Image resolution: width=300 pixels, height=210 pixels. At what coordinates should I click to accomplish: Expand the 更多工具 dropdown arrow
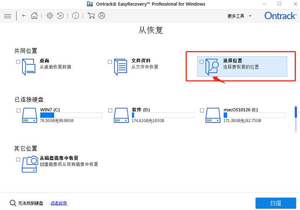click(x=250, y=16)
